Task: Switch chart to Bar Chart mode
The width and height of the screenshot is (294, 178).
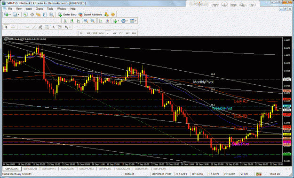Action: coord(65,21)
